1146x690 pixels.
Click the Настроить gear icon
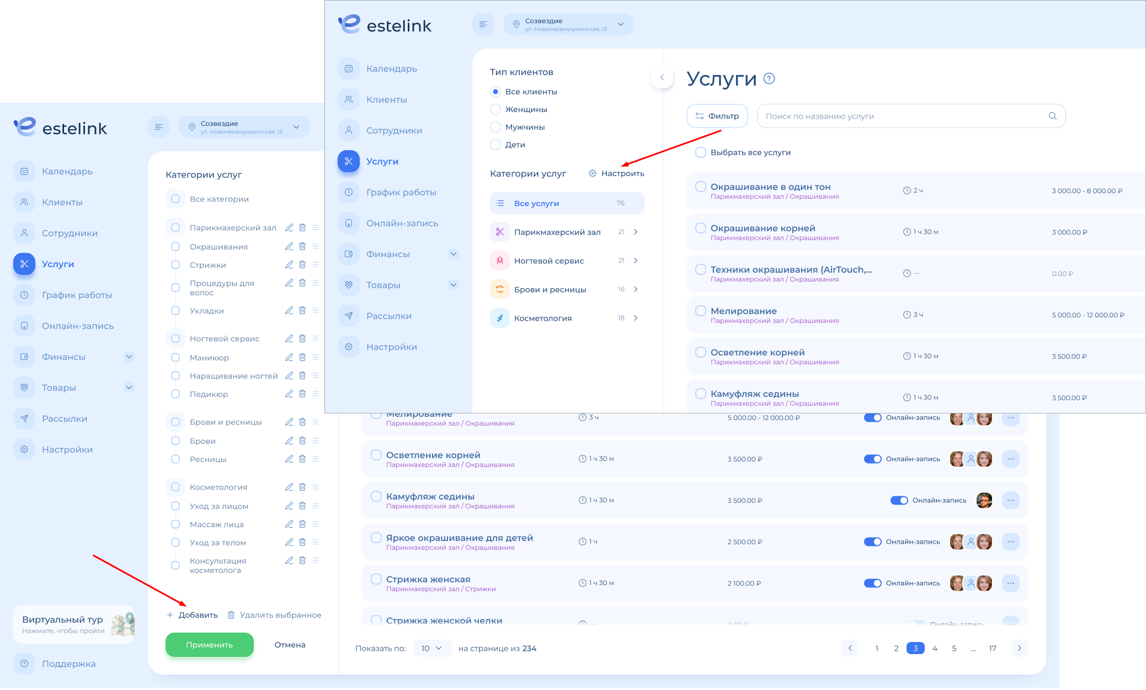click(593, 173)
